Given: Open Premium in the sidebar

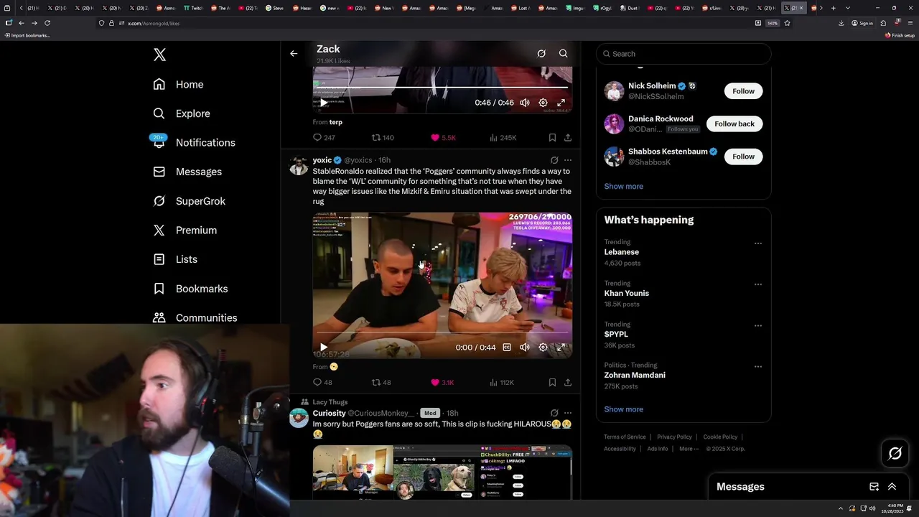Looking at the screenshot, I should 184,230.
